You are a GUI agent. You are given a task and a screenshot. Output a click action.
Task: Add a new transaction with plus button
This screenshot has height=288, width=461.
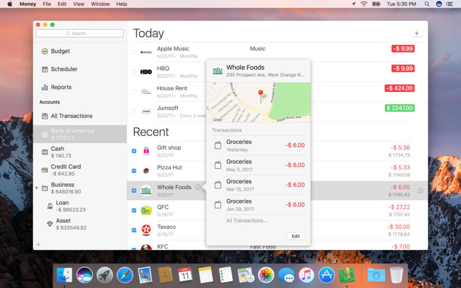pos(416,33)
